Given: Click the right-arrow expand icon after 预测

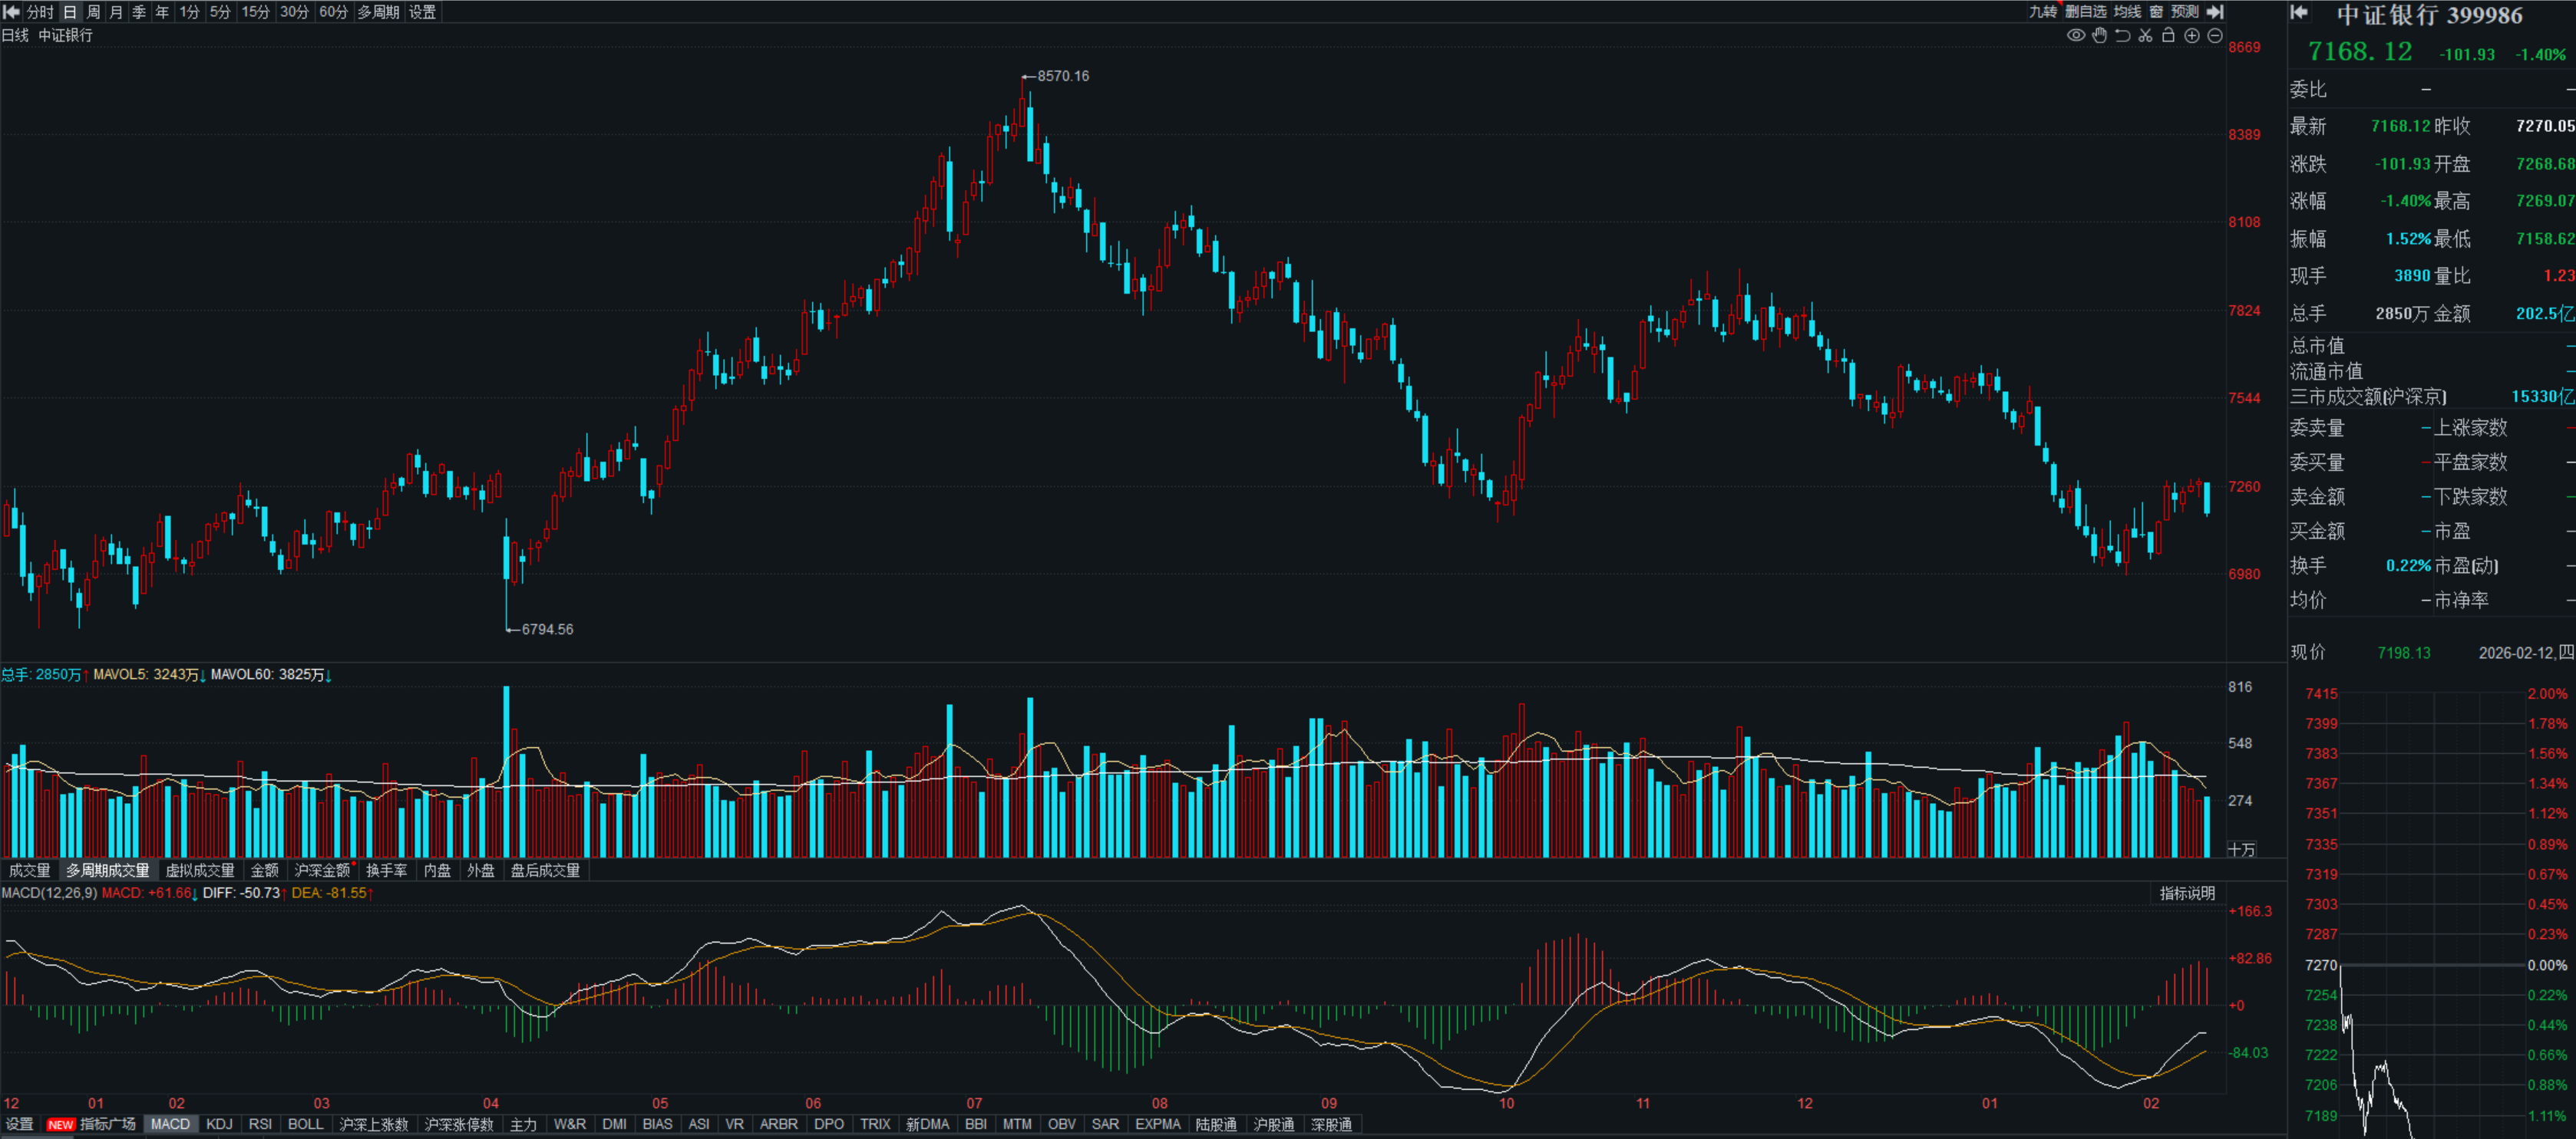Looking at the screenshot, I should coord(2215,12).
